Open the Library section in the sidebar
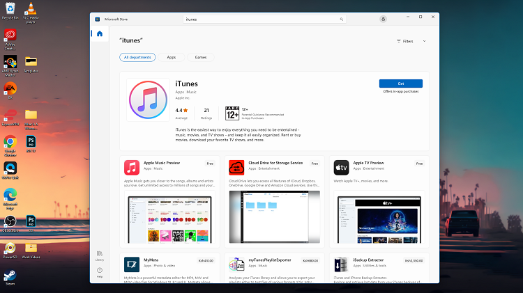 100,255
